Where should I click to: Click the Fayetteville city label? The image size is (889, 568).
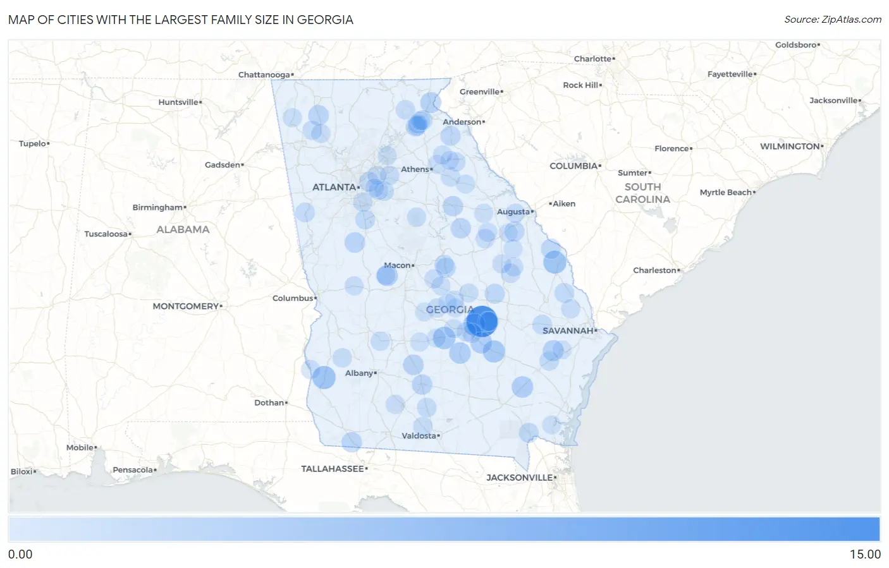click(x=730, y=74)
